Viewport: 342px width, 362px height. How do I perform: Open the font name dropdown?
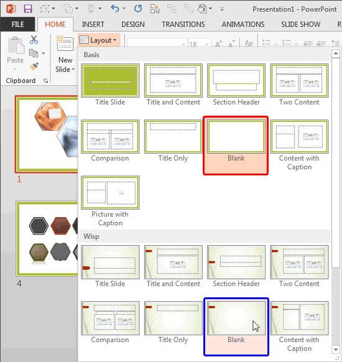click(x=183, y=44)
